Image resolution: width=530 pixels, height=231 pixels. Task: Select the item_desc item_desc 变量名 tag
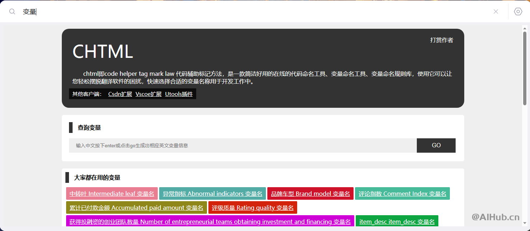click(397, 222)
